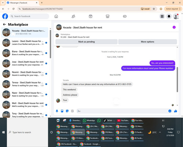Open Joza conversation in the list
183x147 pixels.
pyautogui.click(x=25, y=63)
